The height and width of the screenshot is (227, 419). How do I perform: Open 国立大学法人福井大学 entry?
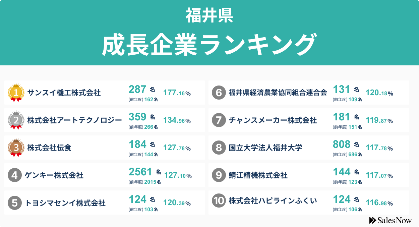pos(265,148)
